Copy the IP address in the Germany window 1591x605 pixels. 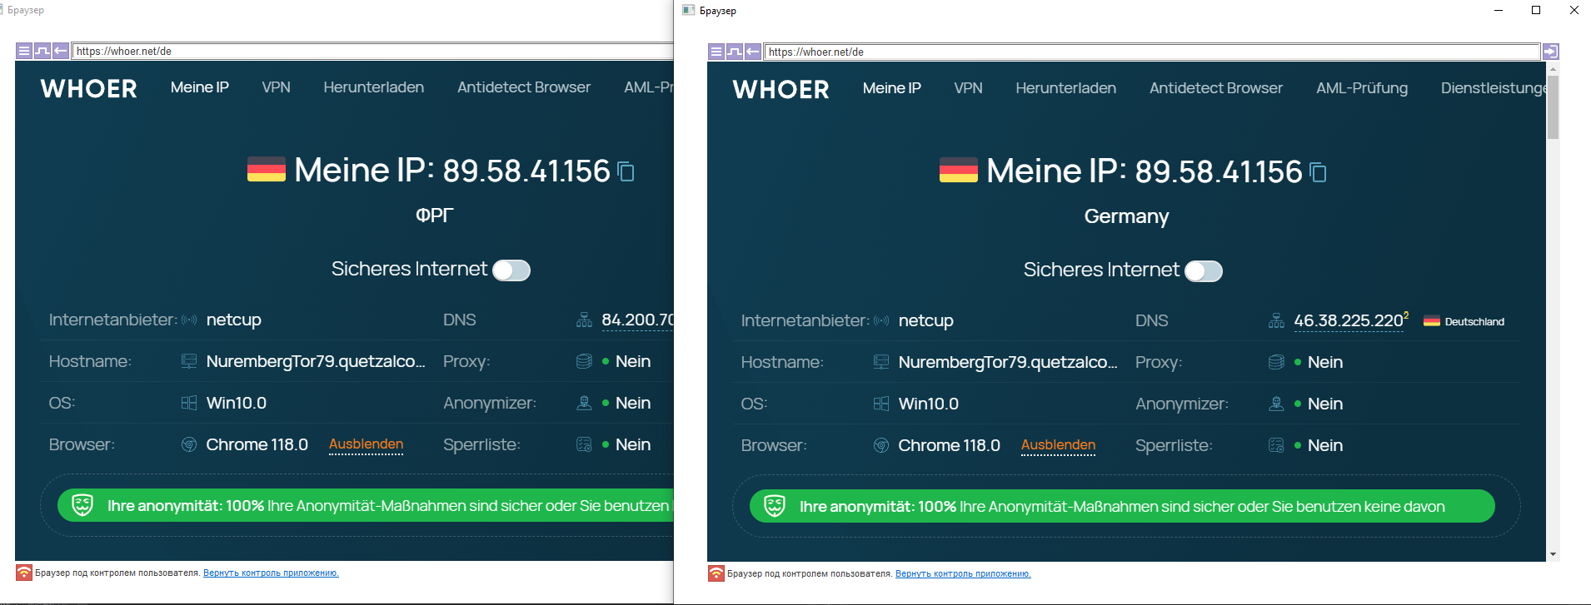[1318, 172]
